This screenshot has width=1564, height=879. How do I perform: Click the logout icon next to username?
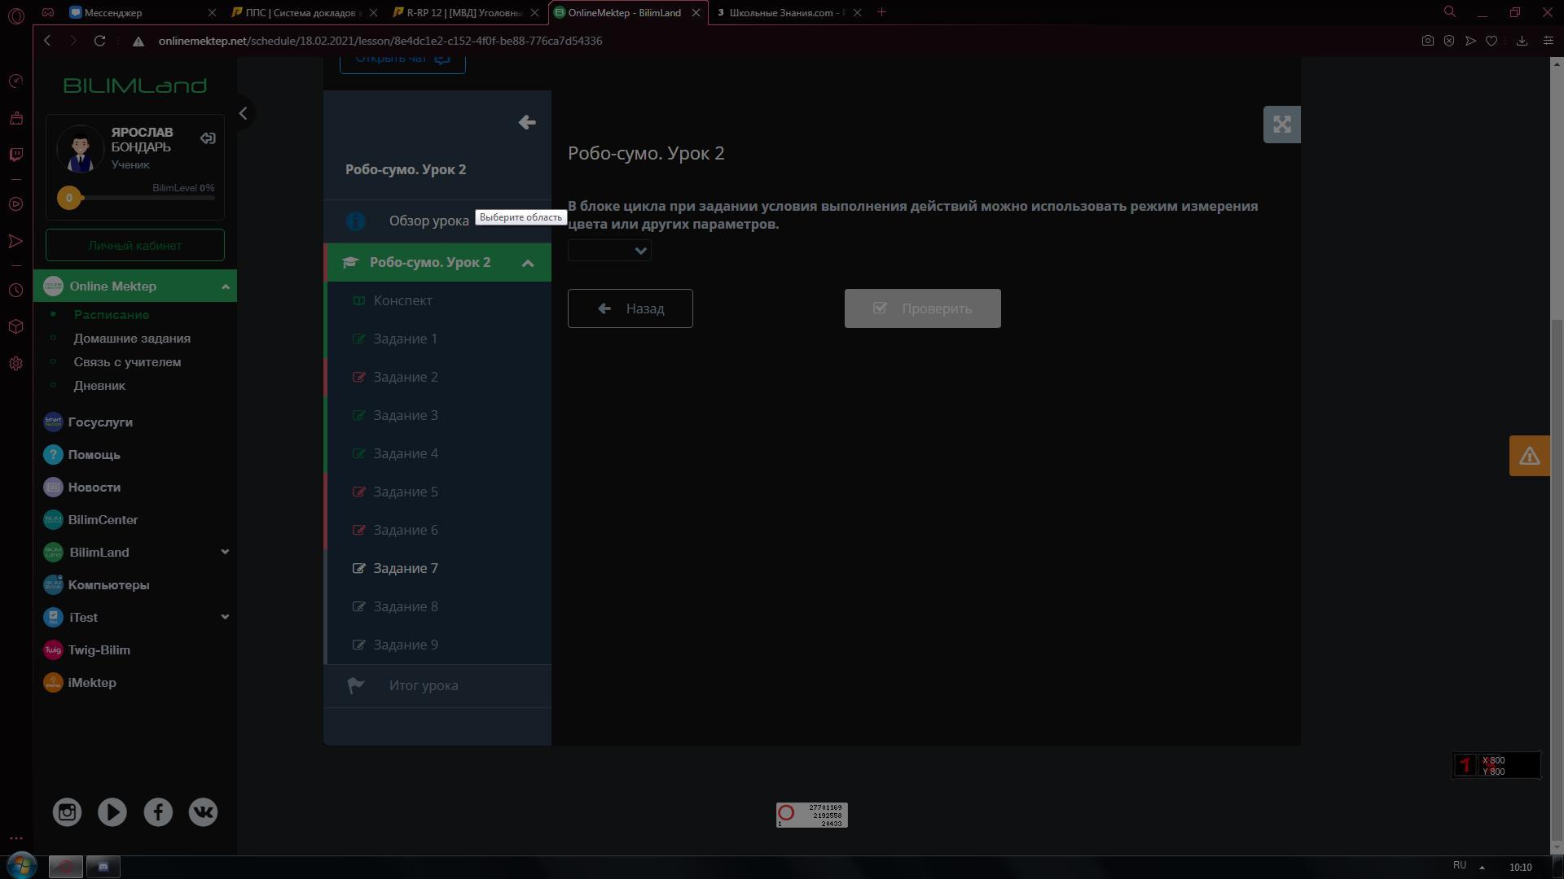[x=208, y=138]
